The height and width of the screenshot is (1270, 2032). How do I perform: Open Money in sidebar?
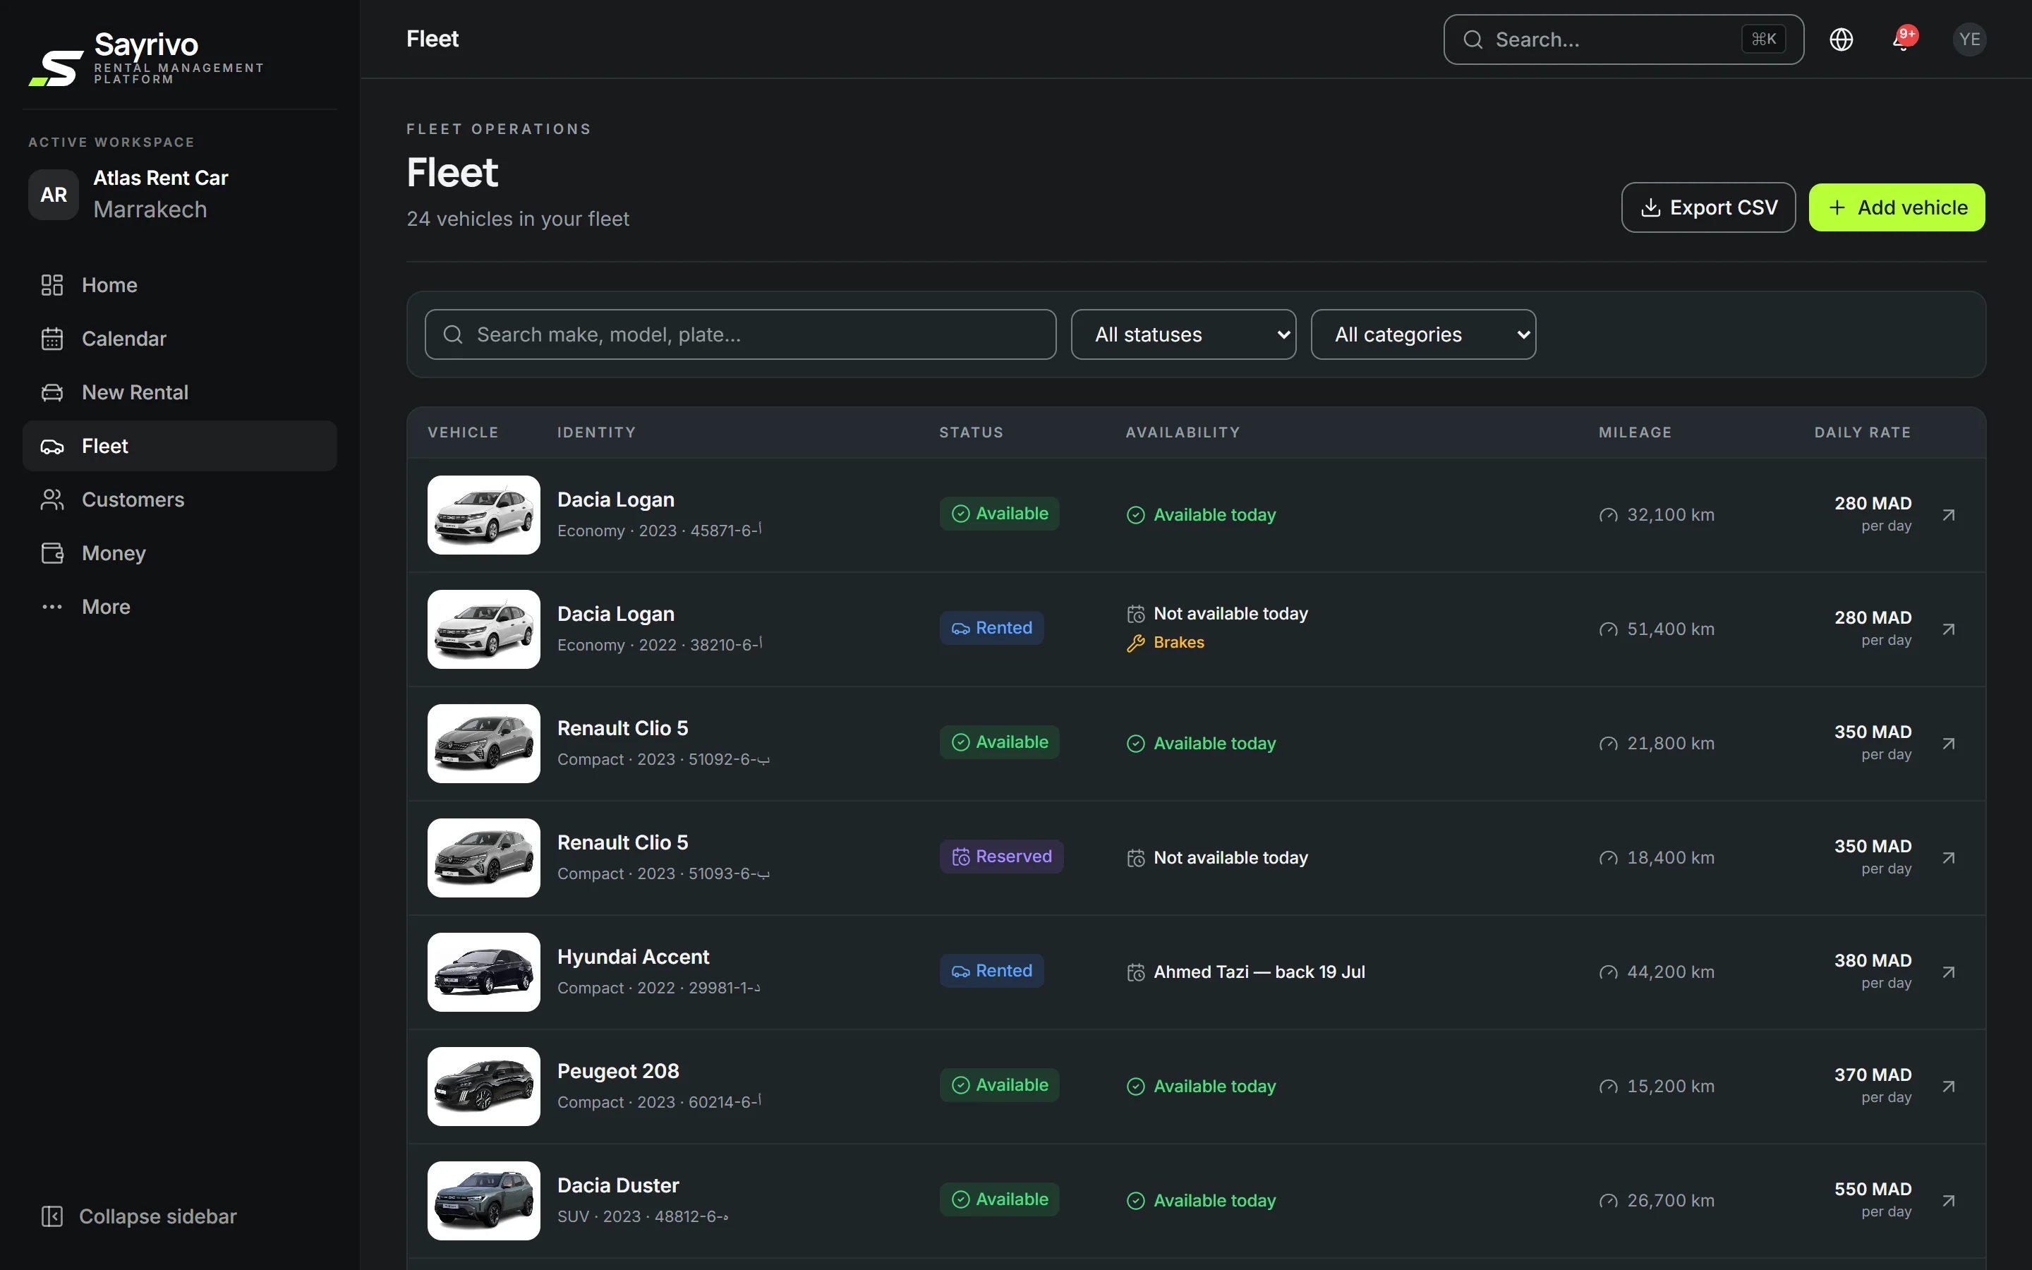tap(180, 554)
